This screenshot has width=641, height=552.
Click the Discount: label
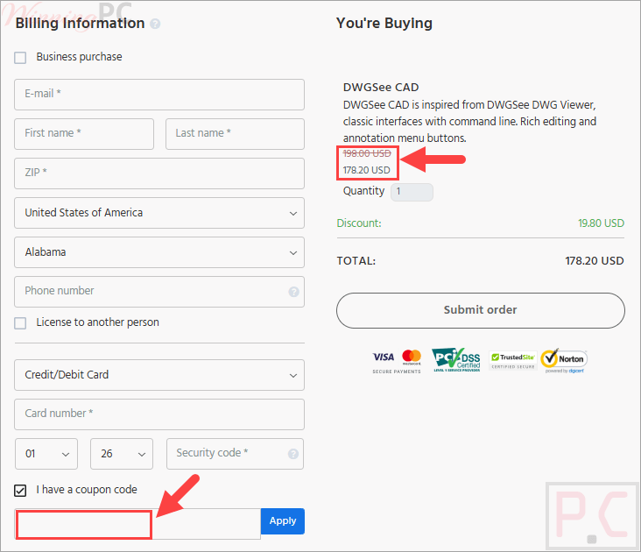coord(359,223)
